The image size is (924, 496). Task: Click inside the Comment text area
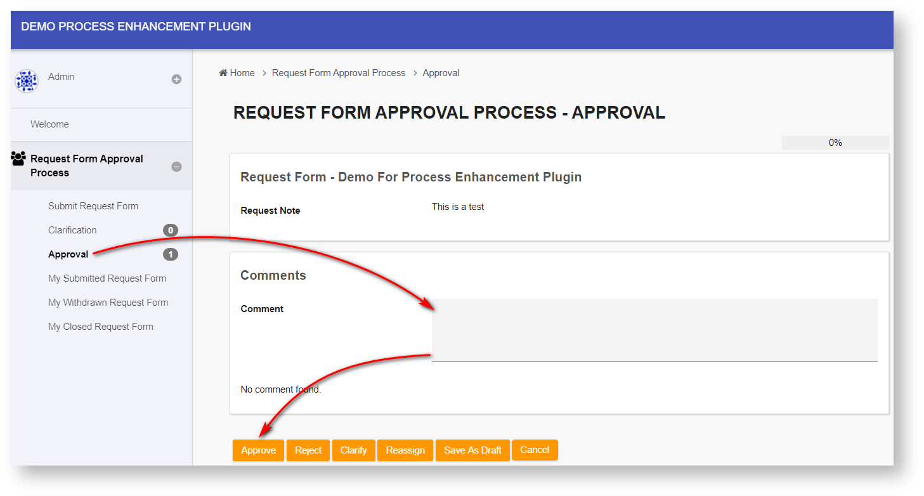click(654, 330)
